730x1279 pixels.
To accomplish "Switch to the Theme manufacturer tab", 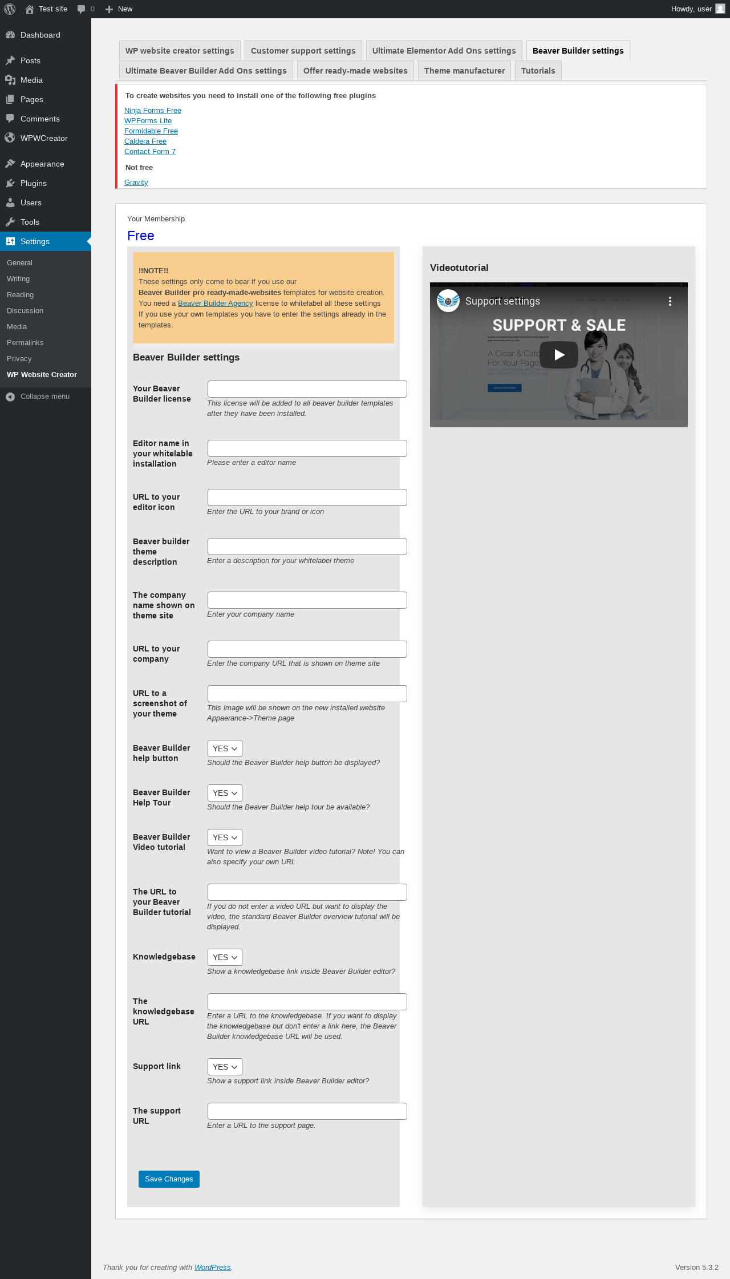I will point(464,71).
